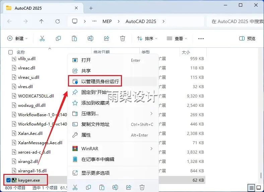264x192 pixels.
Task: Choose 复制文件地址 in the context menu
Action: (113, 124)
